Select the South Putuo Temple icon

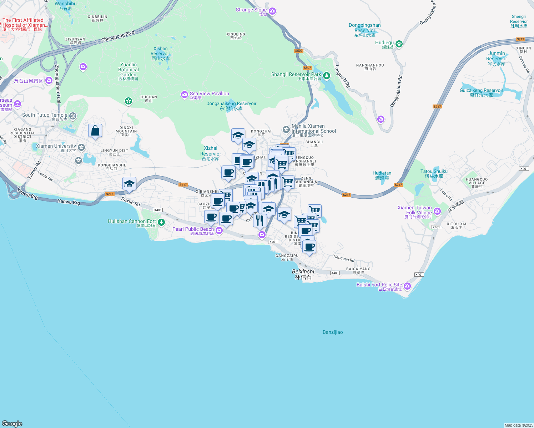[73, 116]
